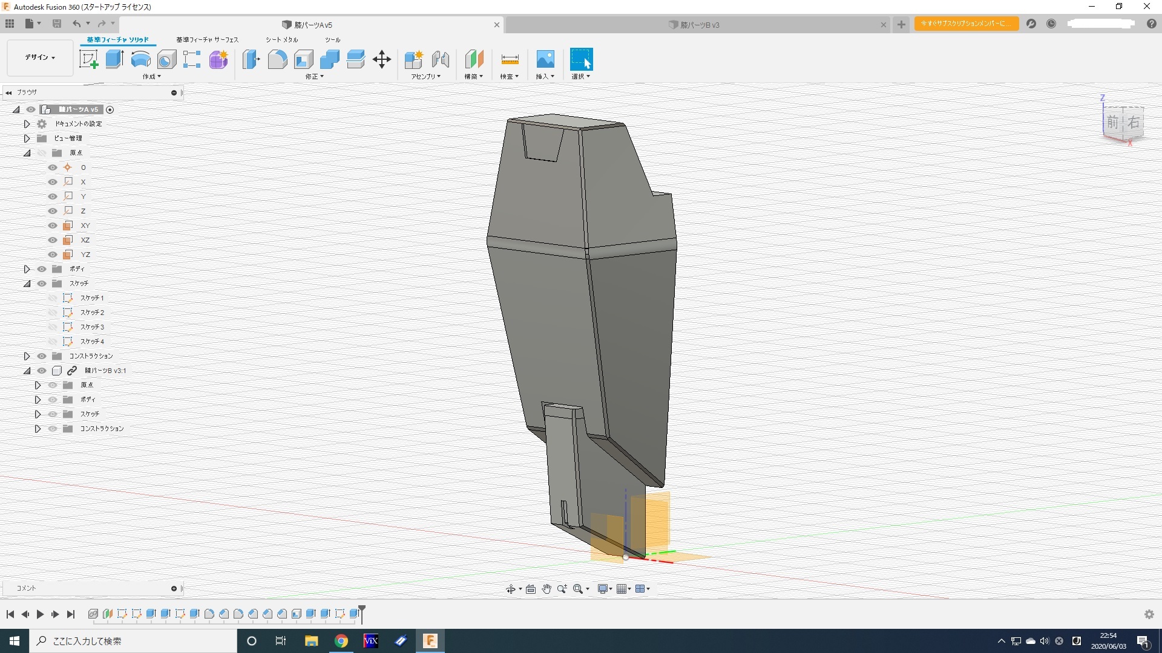Expand the ボディ folder in browser
The width and height of the screenshot is (1162, 653).
(27, 269)
